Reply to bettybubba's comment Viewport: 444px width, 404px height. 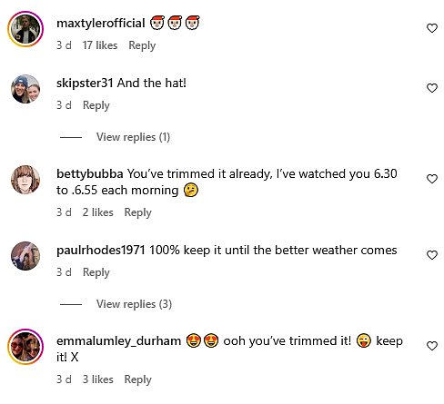pos(137,212)
